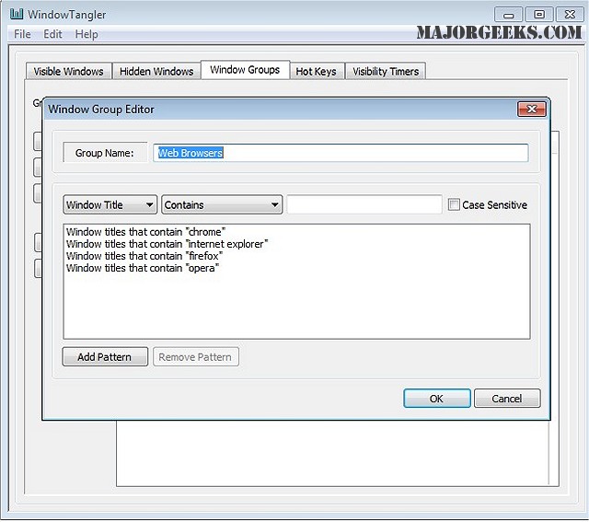Click Cancel in the Window Group Editor

point(507,398)
